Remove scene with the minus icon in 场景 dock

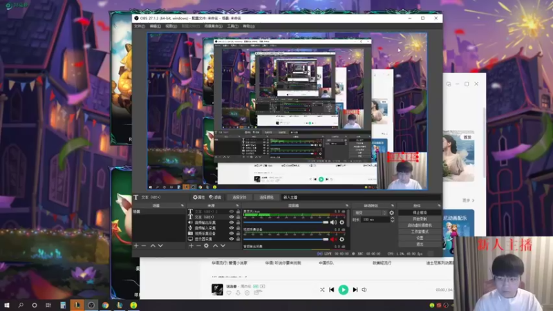[x=144, y=245]
